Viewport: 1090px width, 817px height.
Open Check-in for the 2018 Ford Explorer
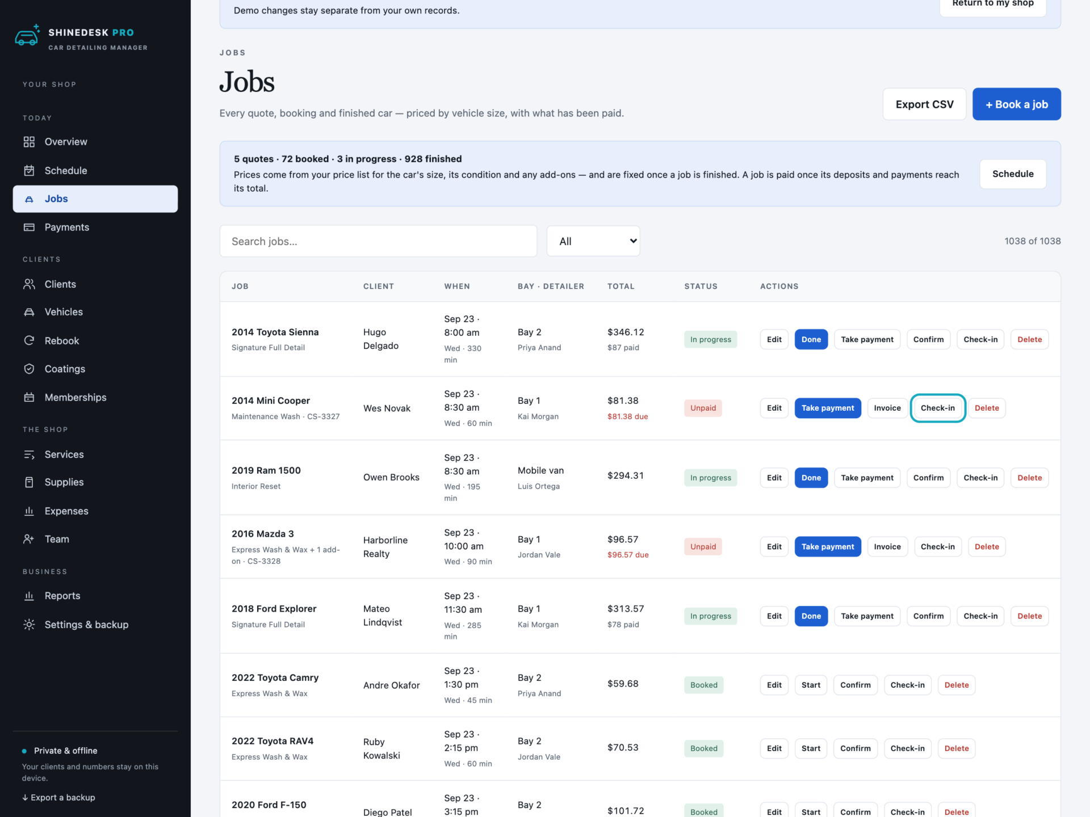[x=980, y=616]
